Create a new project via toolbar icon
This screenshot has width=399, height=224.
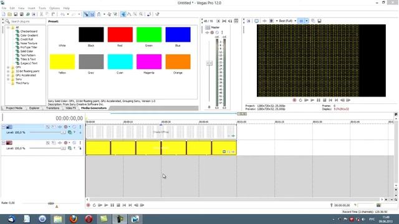(x=4, y=14)
